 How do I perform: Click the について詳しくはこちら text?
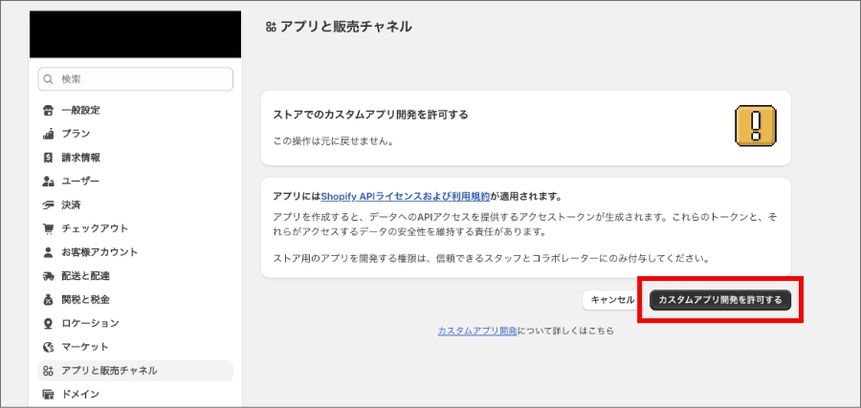pyautogui.click(x=565, y=331)
